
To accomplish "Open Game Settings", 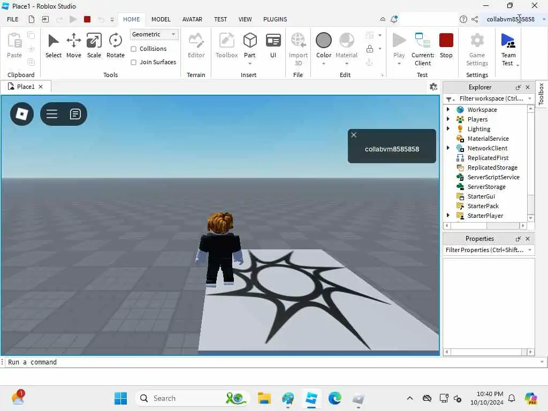I will click(x=477, y=49).
